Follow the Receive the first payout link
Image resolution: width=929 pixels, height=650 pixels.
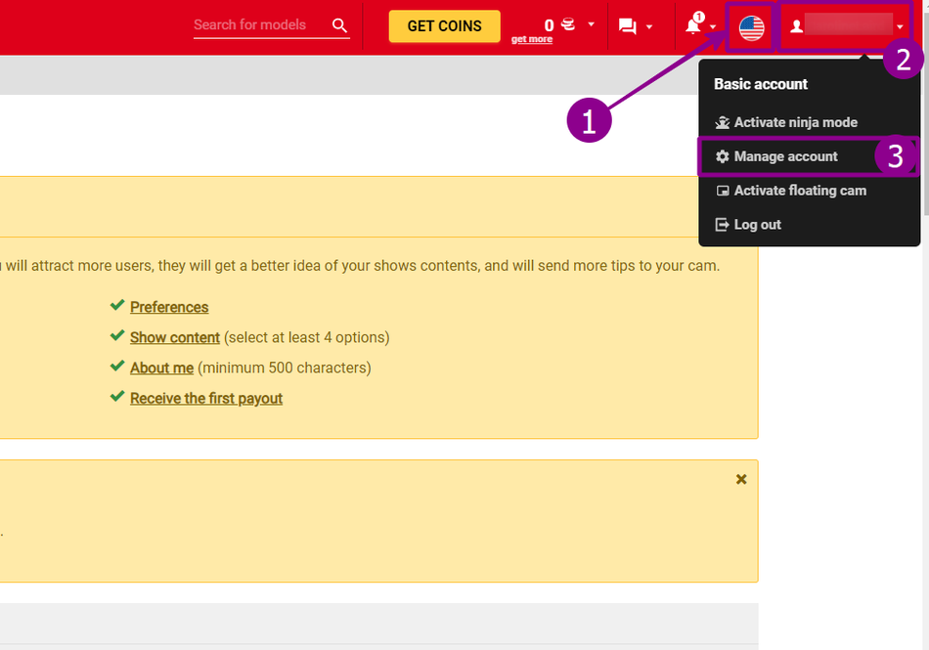[206, 398]
